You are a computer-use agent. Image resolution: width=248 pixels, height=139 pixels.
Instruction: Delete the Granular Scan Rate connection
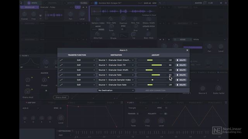coord(181,85)
